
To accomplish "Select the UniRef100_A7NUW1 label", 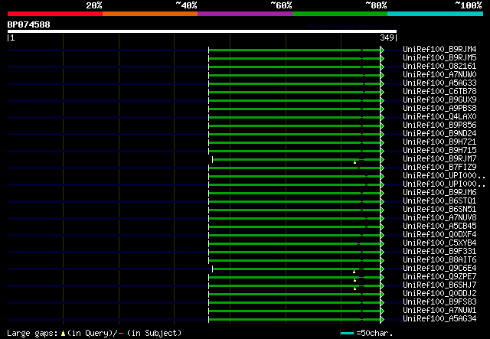I will click(x=439, y=311).
